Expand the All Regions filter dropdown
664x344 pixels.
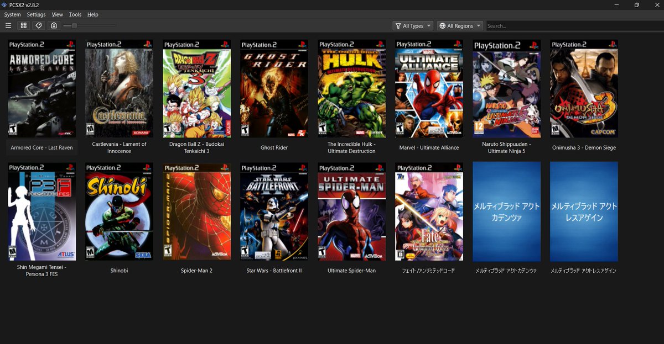[460, 26]
